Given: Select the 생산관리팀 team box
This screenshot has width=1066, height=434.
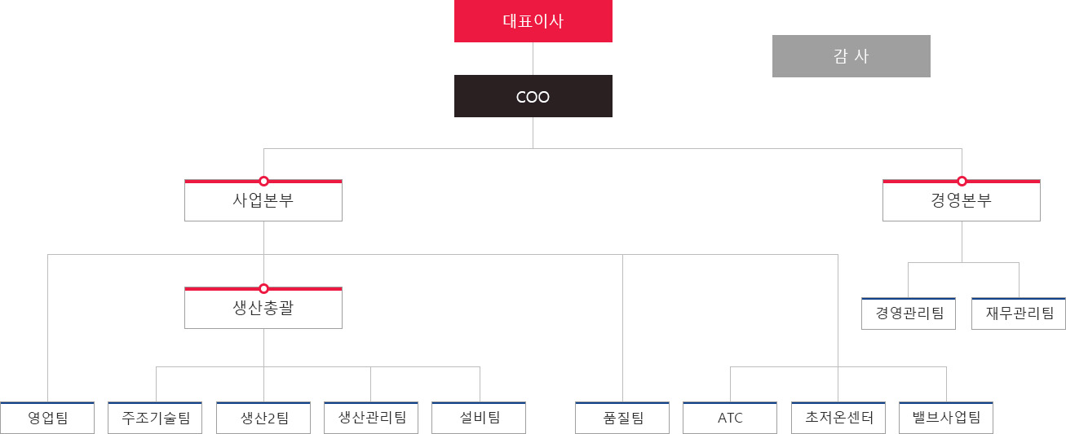Looking at the screenshot, I should [371, 419].
